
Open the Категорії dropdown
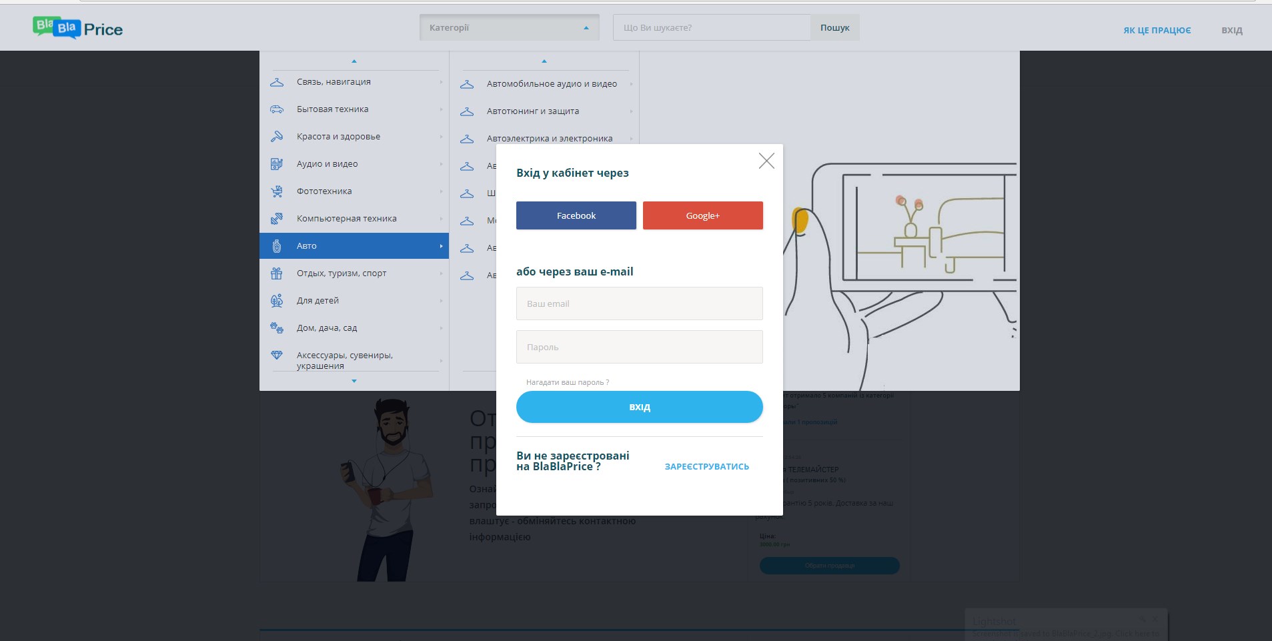(x=510, y=27)
